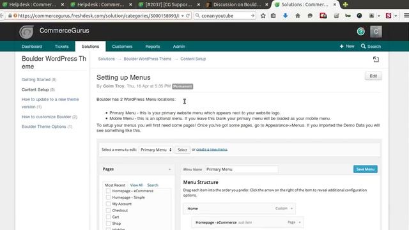Tick the 'Homepage – Simple' checkbox

[108, 197]
